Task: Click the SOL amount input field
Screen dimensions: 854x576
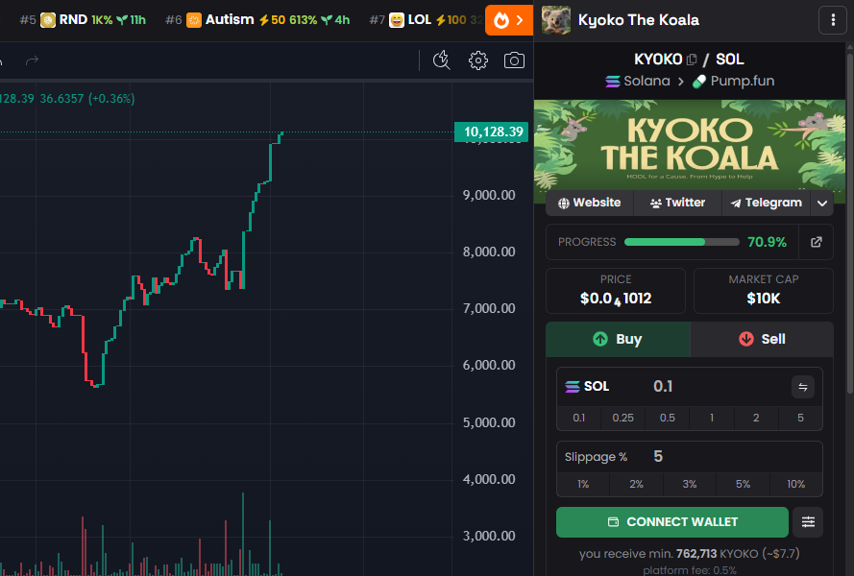Action: (717, 387)
